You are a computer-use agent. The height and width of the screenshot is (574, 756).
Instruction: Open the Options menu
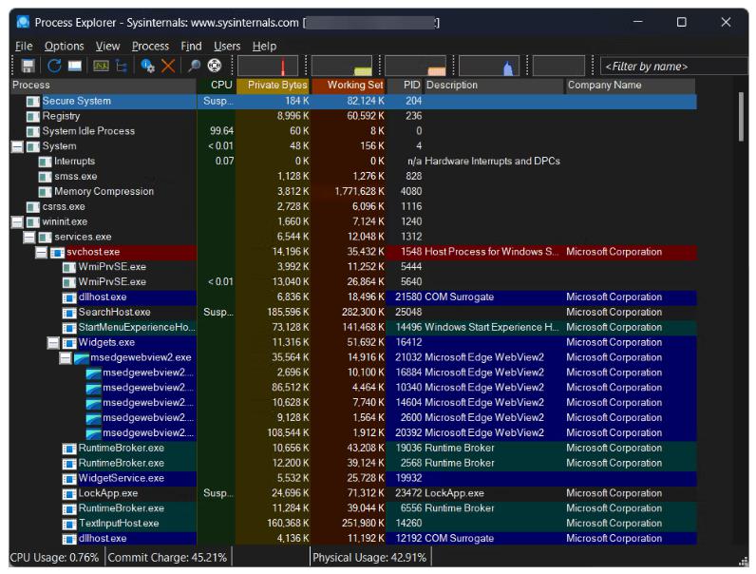coord(64,46)
